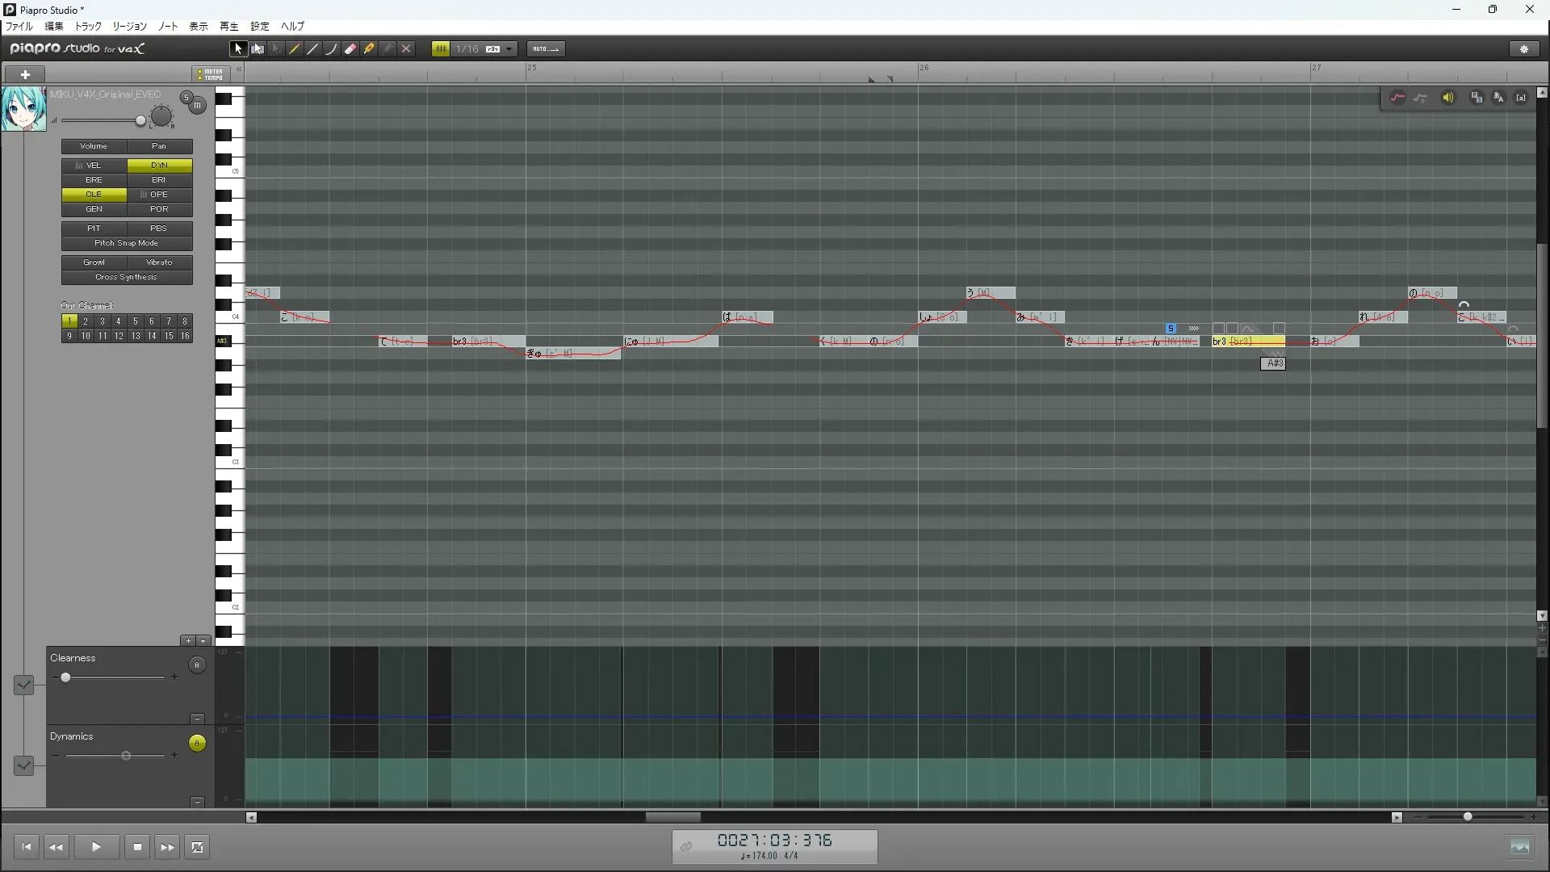Toggle the pitch curve display icon
1550x872 pixels.
click(x=1397, y=98)
